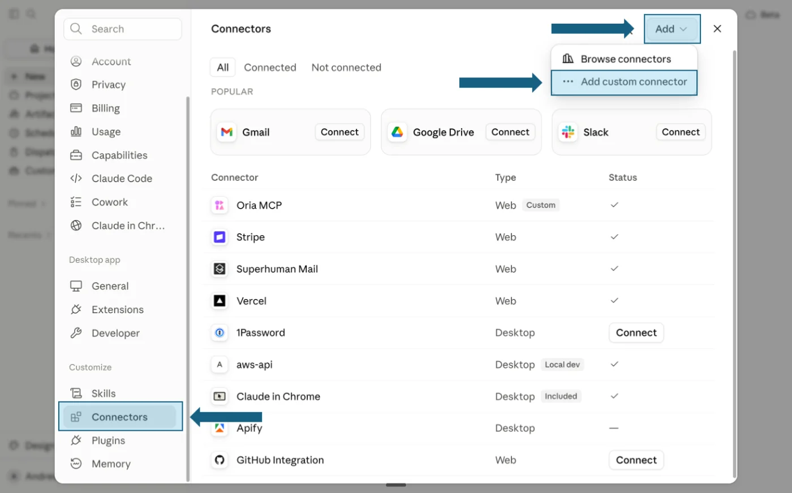
Task: Click the Skills scroll icon
Action: coord(76,393)
